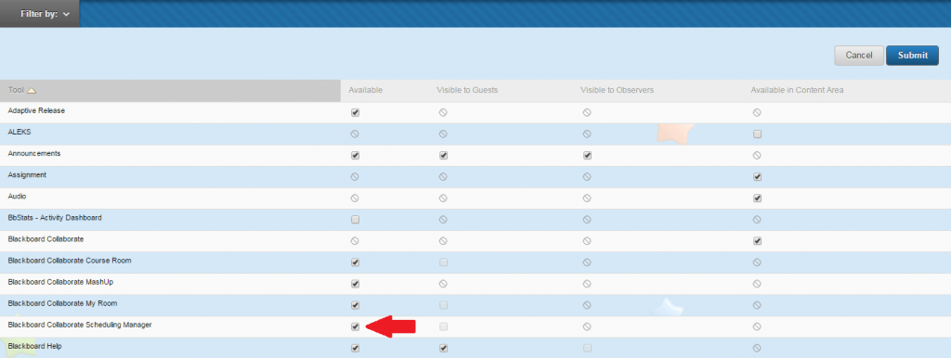Uncheck Available for Blackboard Collaborate My Room
Image resolution: width=951 pixels, height=358 pixels.
pos(356,305)
